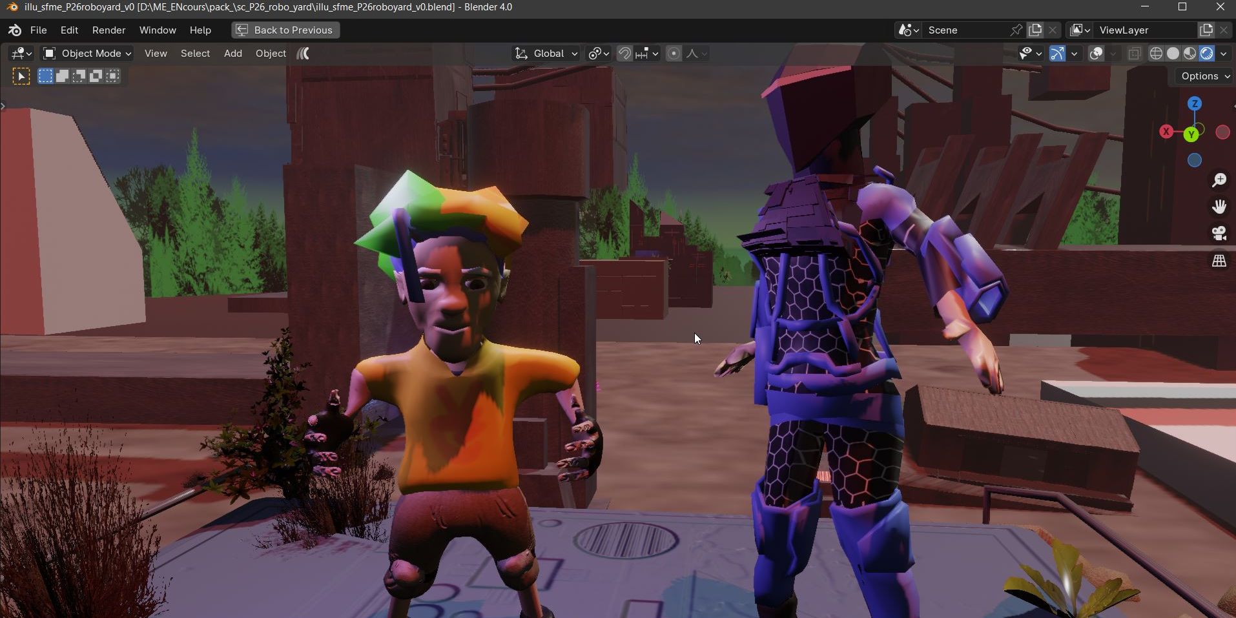Click the Select Box tool icon
Viewport: 1236px width, 618px height.
point(21,77)
